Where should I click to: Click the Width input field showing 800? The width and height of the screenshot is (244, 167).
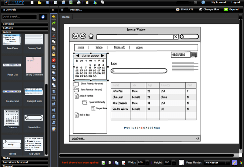(141, 163)
